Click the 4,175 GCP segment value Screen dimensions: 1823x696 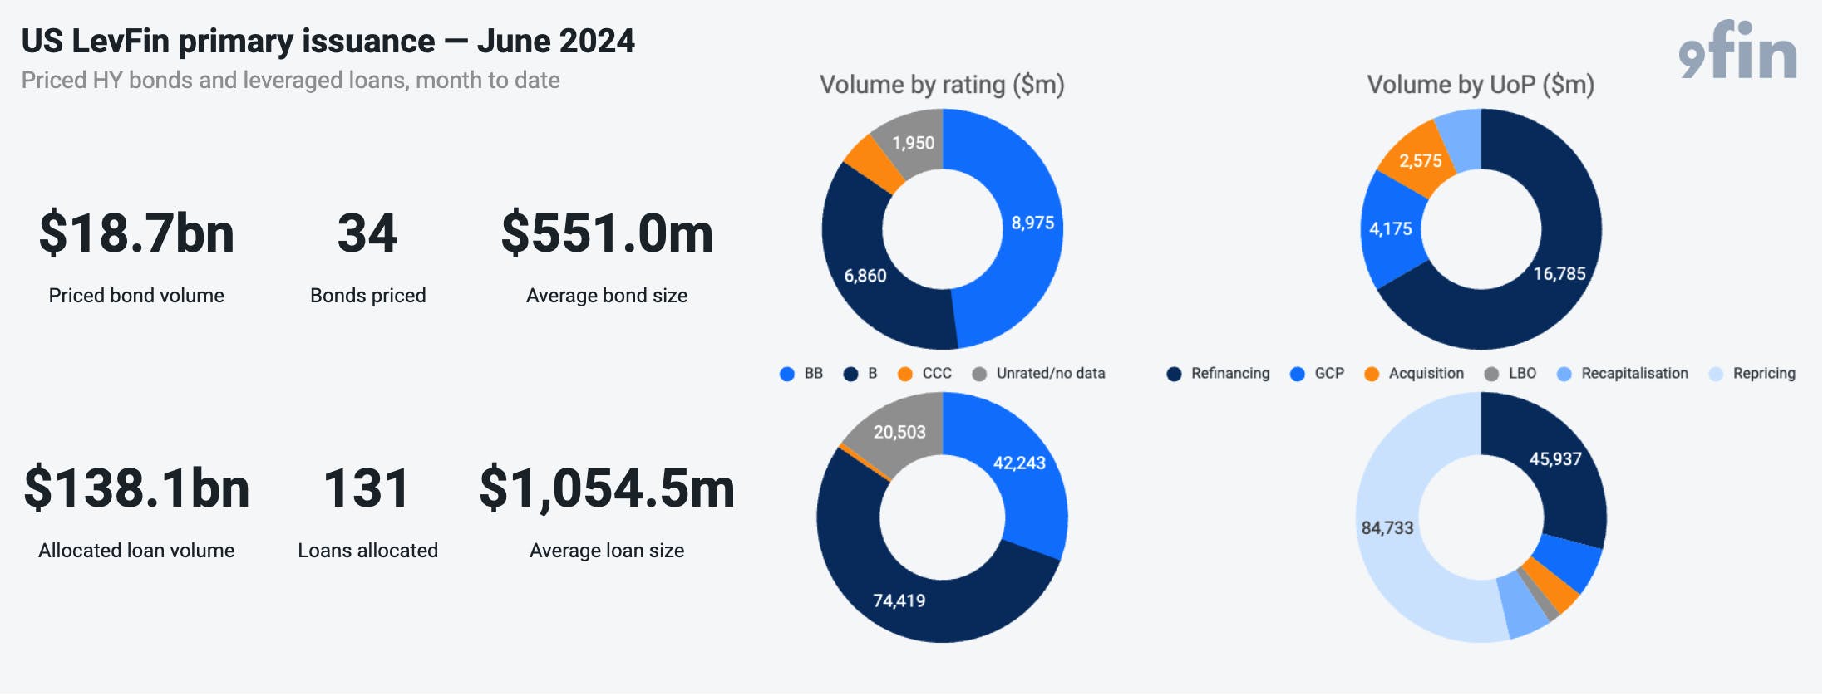click(x=1391, y=228)
